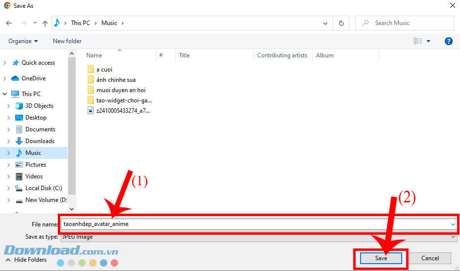
Task: Open the z2410005433274 image file
Action: point(122,111)
